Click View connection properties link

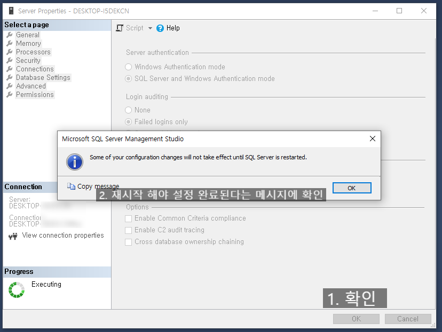[63, 235]
